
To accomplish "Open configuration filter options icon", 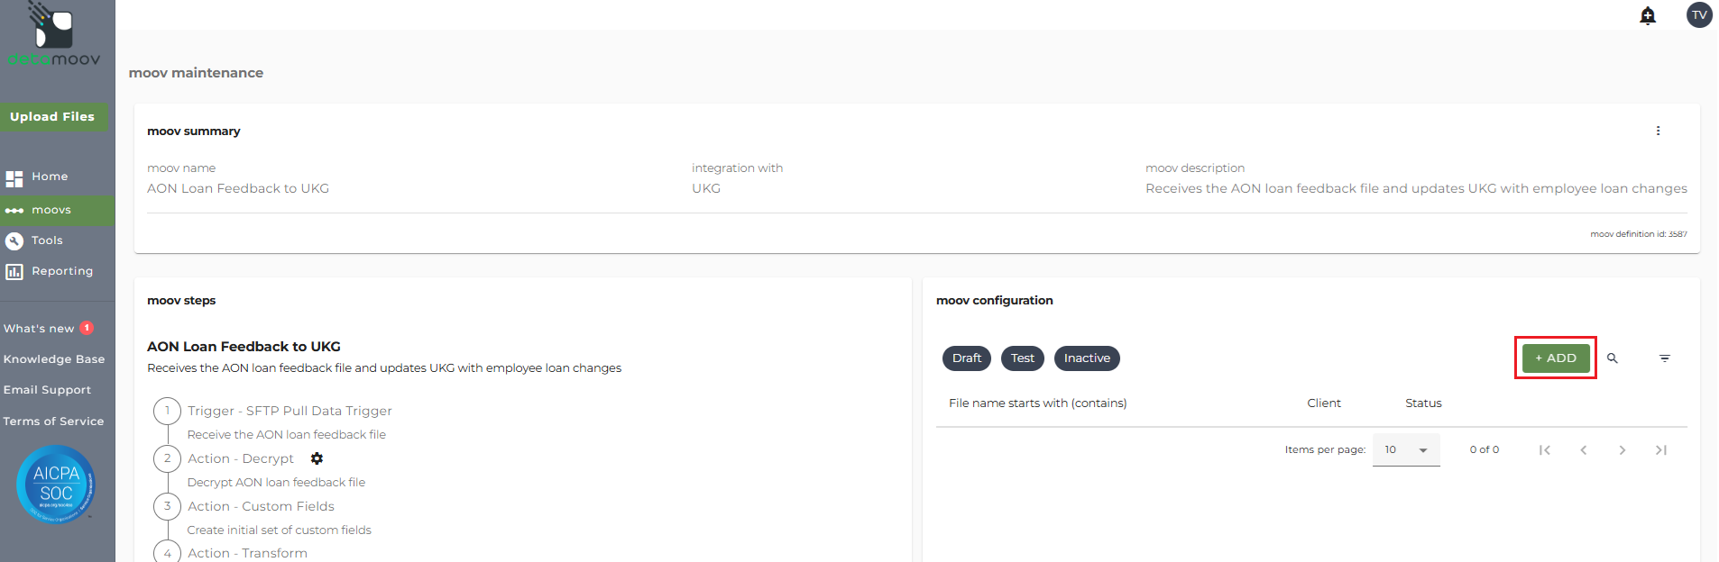I will [x=1665, y=358].
